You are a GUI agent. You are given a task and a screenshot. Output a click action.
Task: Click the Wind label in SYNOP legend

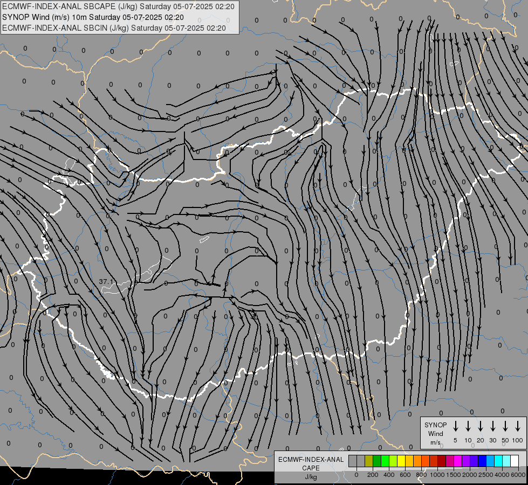coord(435,433)
